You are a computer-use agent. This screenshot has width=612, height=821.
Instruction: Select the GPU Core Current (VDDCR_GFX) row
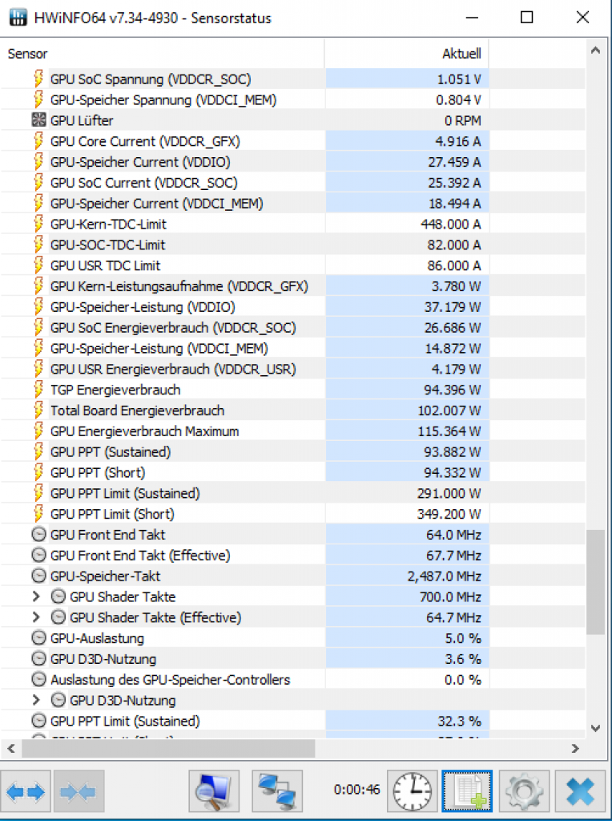(293, 141)
